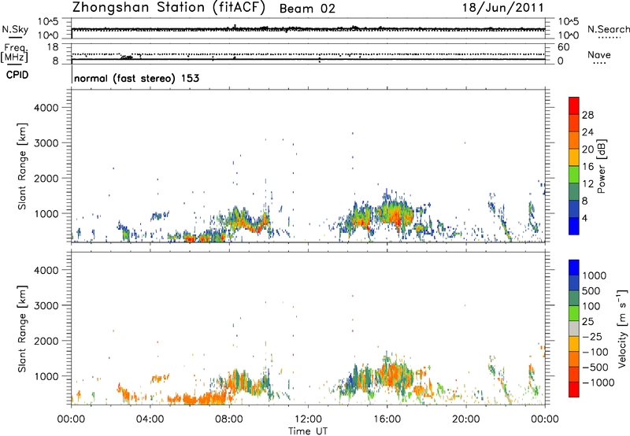Select the 12:00 time tick label

[x=308, y=419]
